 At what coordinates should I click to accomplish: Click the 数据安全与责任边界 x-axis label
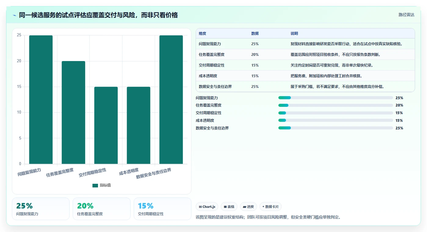coord(154,173)
